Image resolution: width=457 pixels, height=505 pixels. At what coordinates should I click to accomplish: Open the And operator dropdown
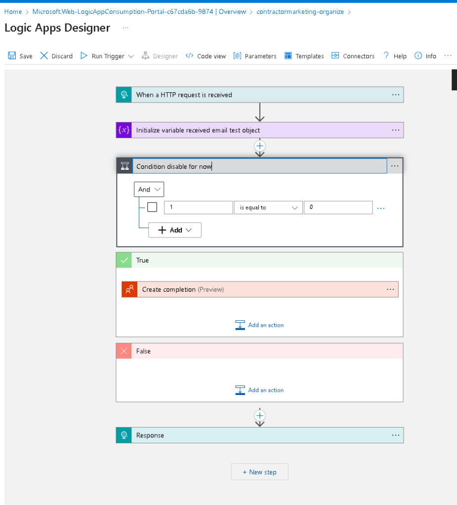149,190
